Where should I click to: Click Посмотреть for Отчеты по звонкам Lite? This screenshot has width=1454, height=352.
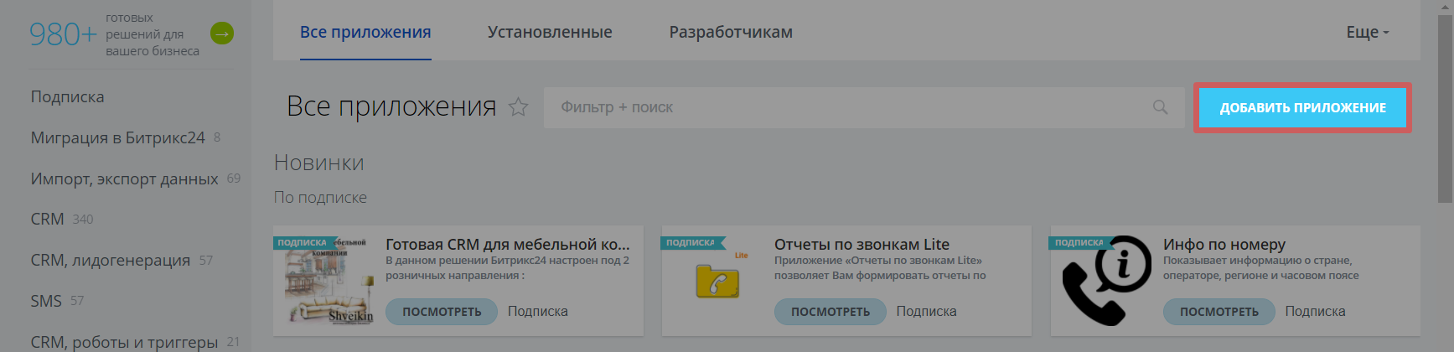830,312
